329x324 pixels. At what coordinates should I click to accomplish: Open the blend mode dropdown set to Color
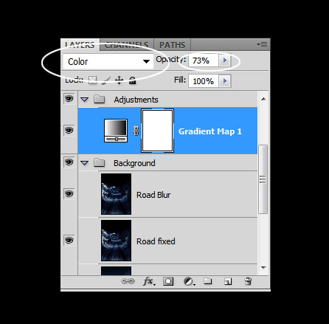(108, 61)
